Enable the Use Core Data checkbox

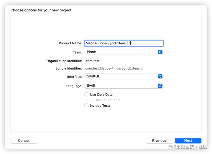[x=86, y=94]
